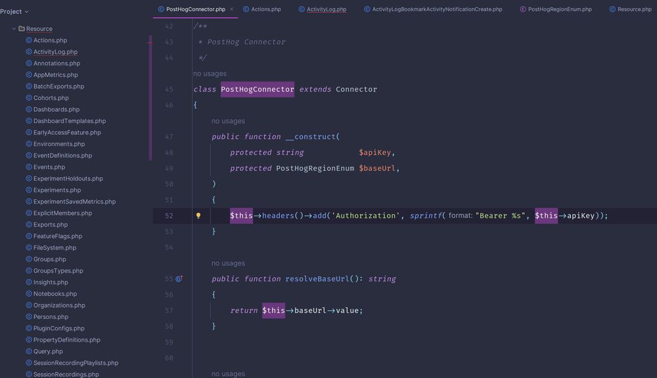Open GroupsTypes.php file
This screenshot has width=657, height=378.
pyautogui.click(x=58, y=271)
